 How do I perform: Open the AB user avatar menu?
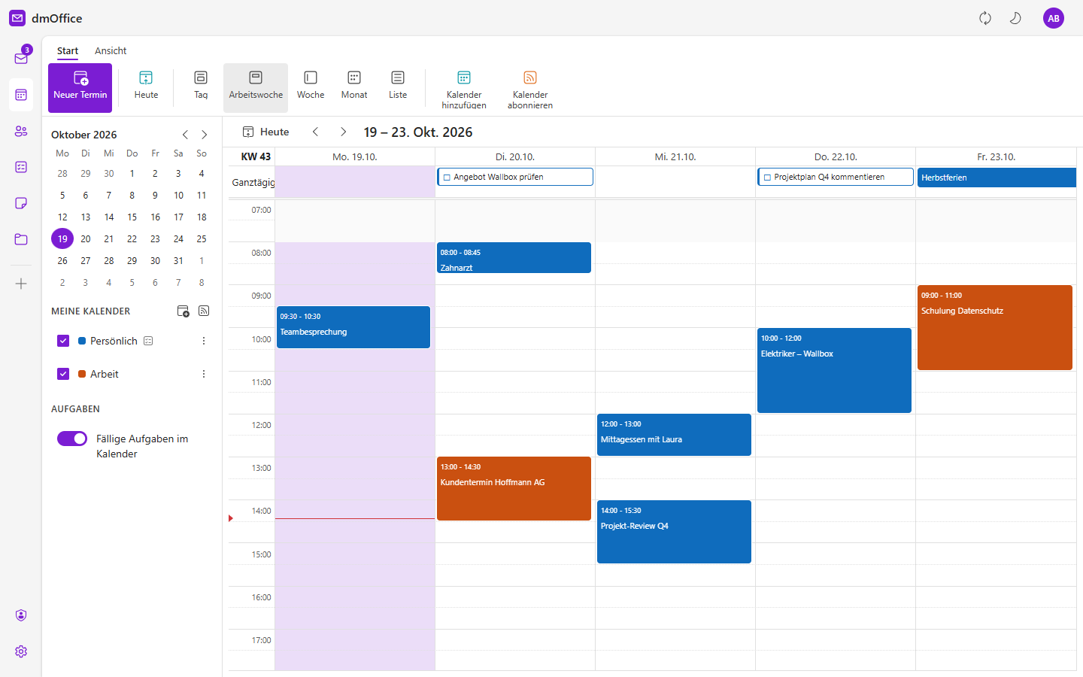pyautogui.click(x=1054, y=18)
